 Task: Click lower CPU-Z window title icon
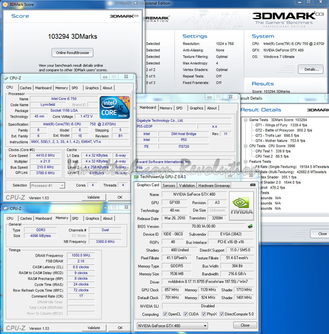[6, 208]
